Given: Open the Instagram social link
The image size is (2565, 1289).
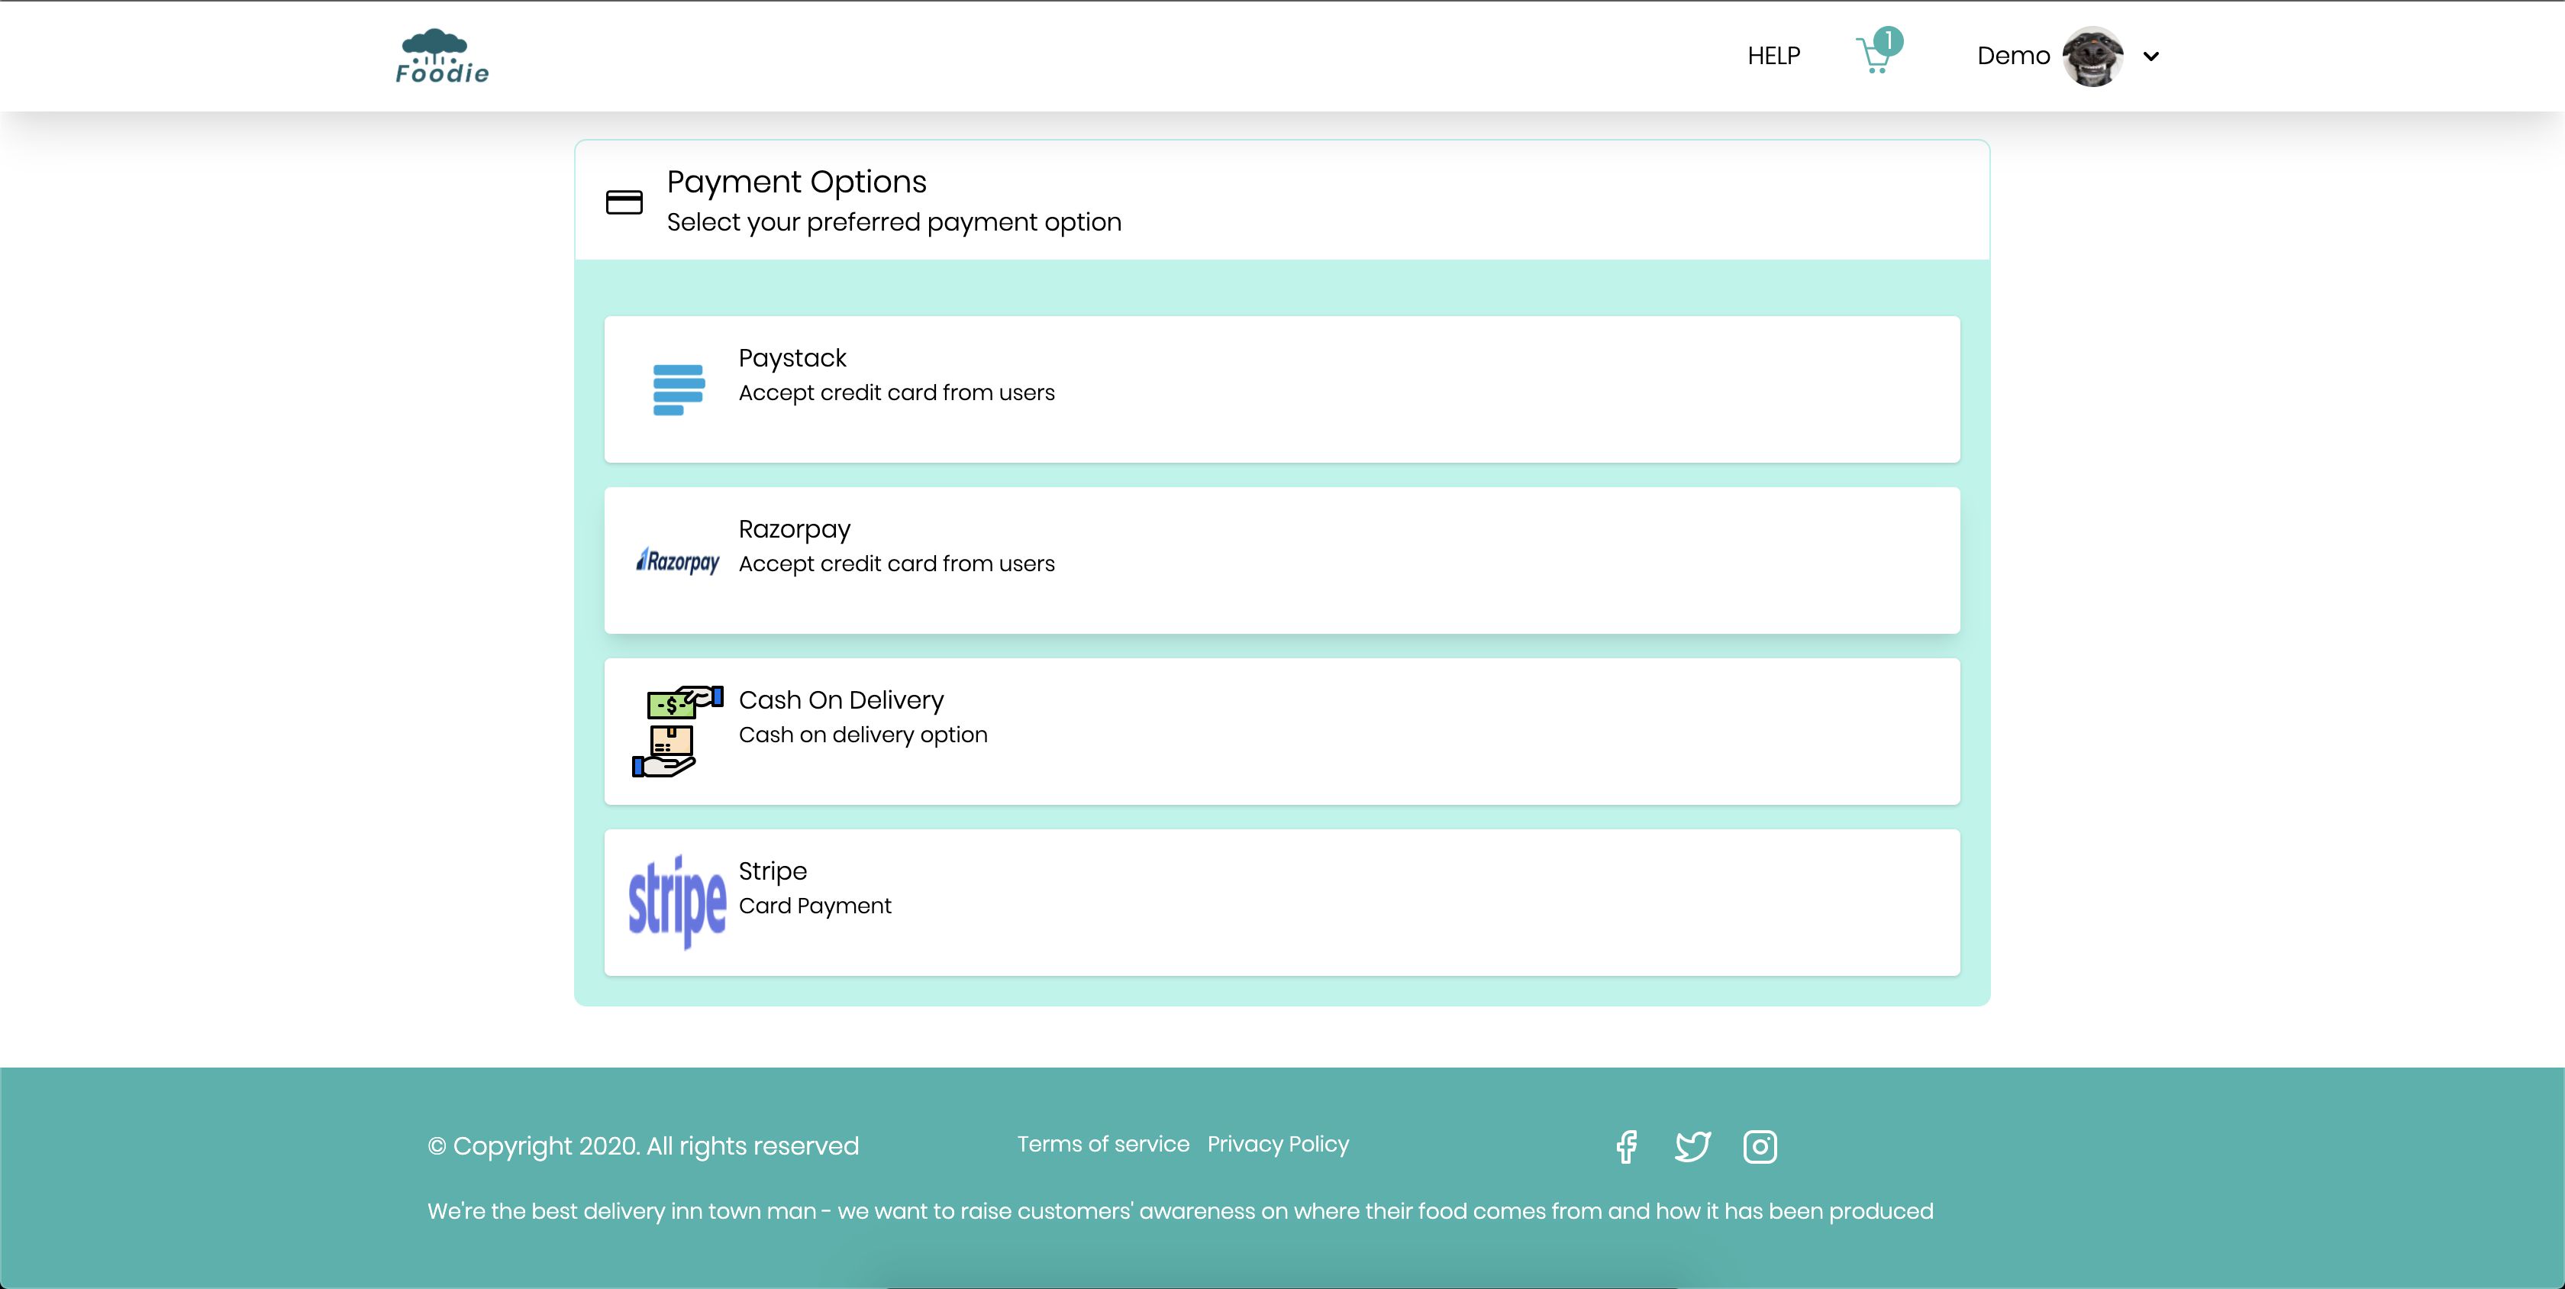Looking at the screenshot, I should [1760, 1146].
